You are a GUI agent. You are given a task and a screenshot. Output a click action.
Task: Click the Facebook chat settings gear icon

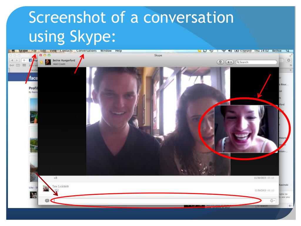coord(290,206)
